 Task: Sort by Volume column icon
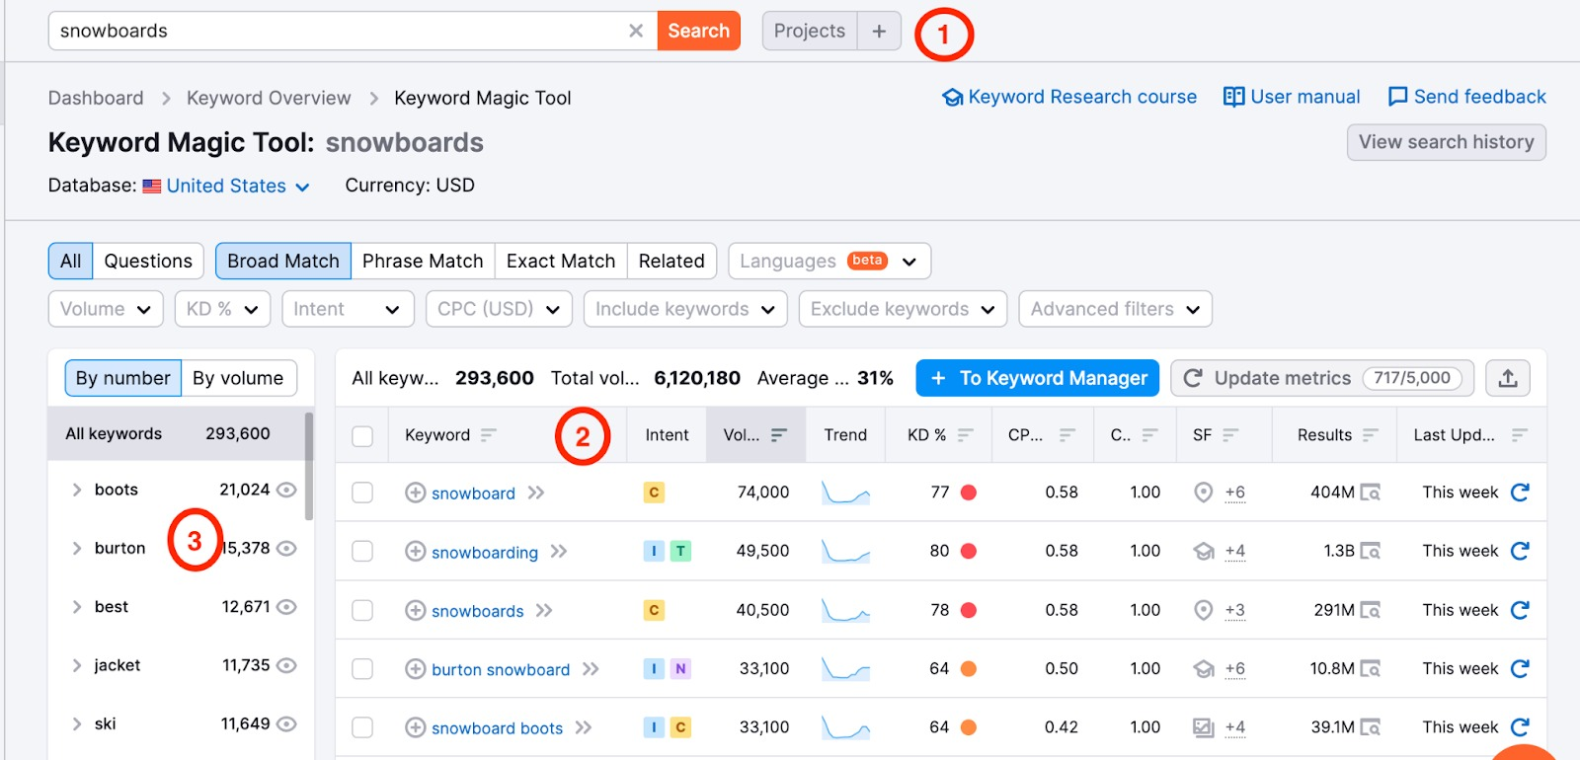[x=779, y=435]
